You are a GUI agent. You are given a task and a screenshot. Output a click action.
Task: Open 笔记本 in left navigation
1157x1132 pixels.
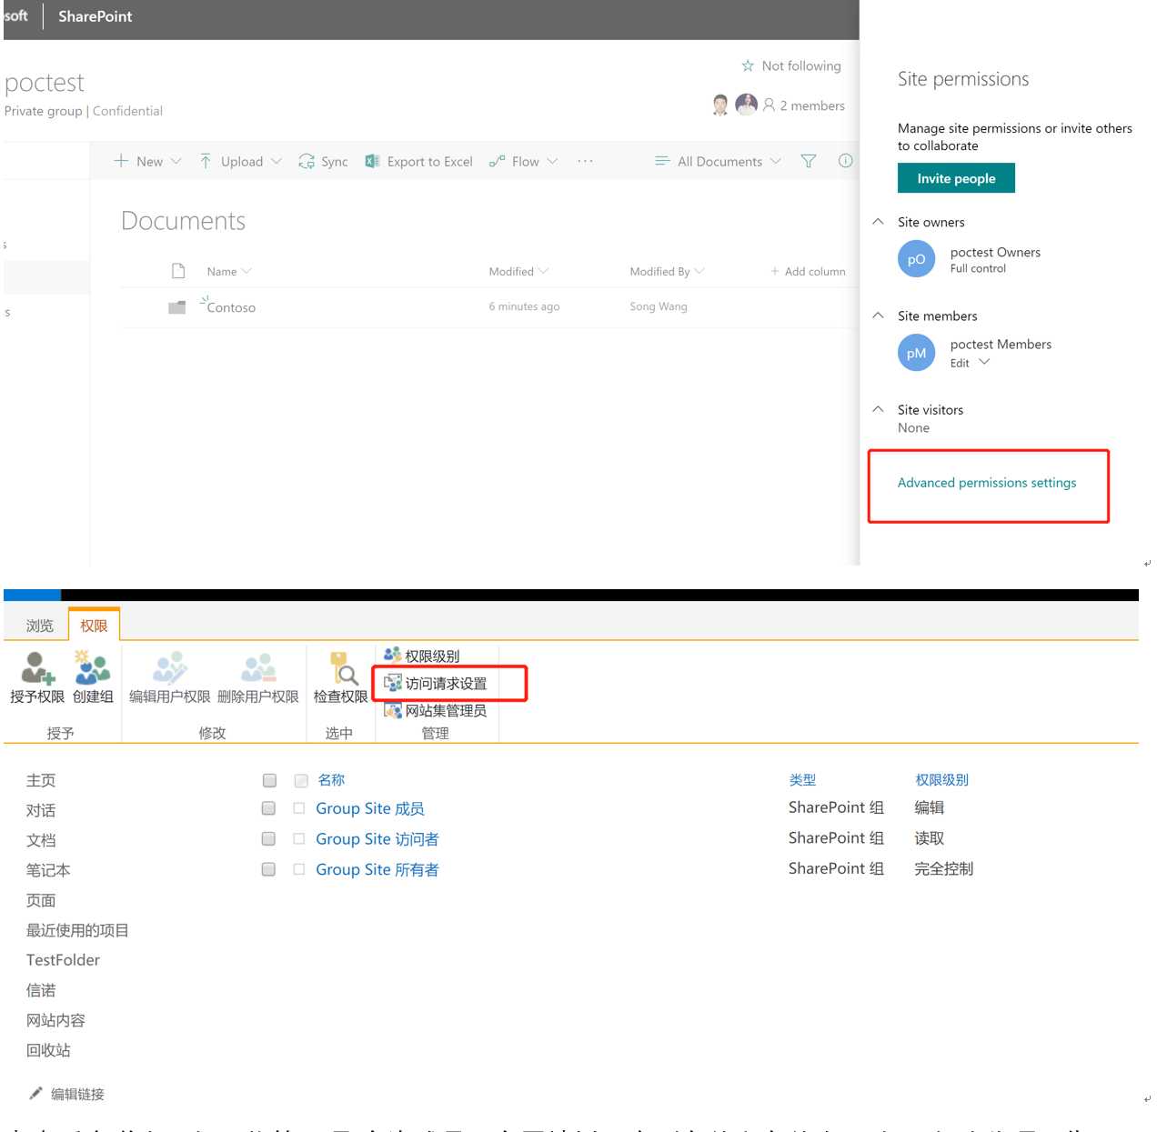48,870
